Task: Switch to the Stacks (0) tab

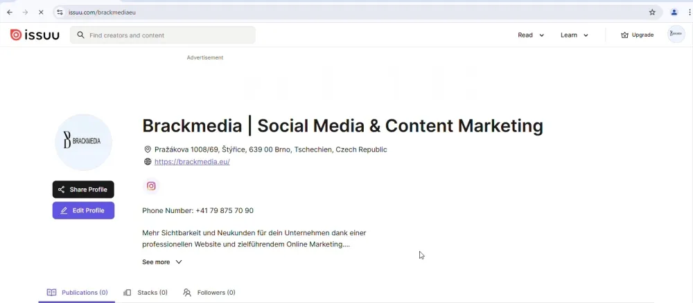Action: pyautogui.click(x=146, y=293)
